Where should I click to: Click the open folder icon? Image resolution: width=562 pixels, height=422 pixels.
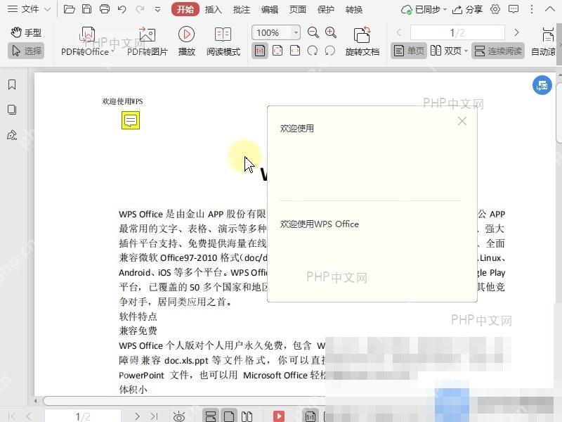(x=69, y=9)
